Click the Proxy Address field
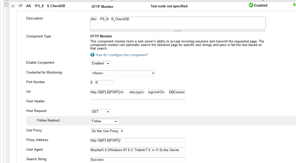The width and height of the screenshot is (296, 163). point(137,140)
